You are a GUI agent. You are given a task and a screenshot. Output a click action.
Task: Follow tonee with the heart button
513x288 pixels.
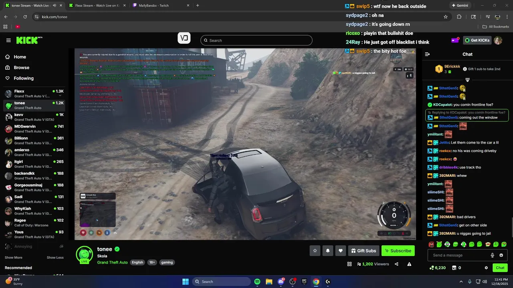[341, 251]
